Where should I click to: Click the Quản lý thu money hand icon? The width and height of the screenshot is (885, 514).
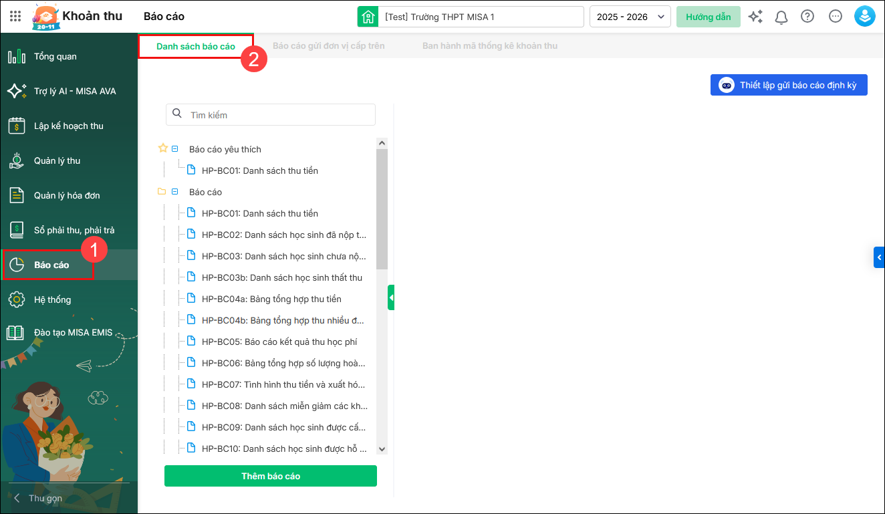coord(17,160)
